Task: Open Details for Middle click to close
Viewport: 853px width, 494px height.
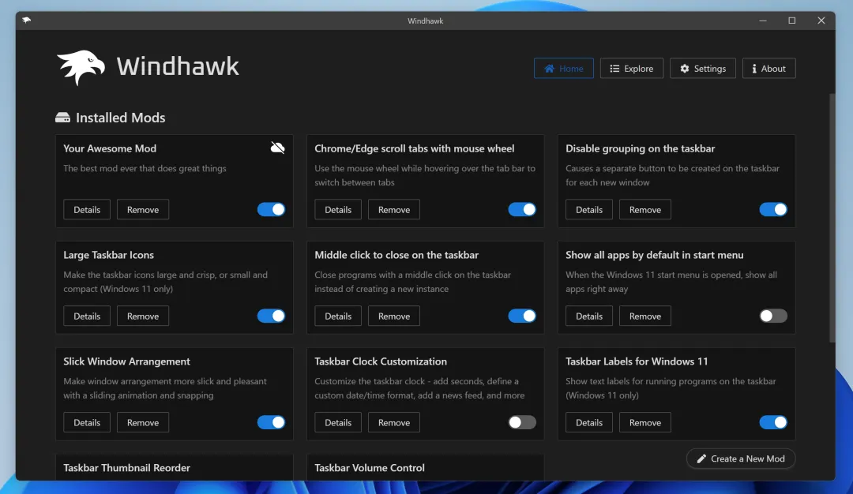Action: point(338,316)
